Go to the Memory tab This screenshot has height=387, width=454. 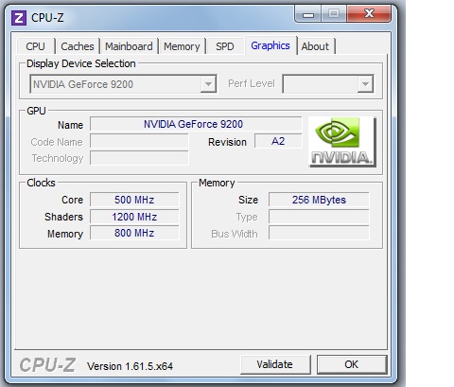[x=182, y=46]
